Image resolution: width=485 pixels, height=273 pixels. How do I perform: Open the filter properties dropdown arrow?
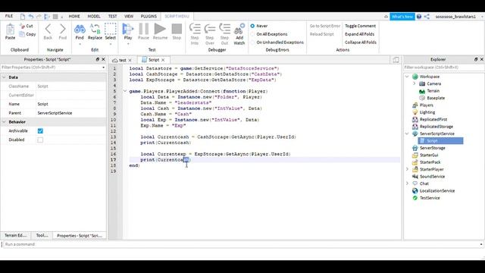(x=103, y=67)
